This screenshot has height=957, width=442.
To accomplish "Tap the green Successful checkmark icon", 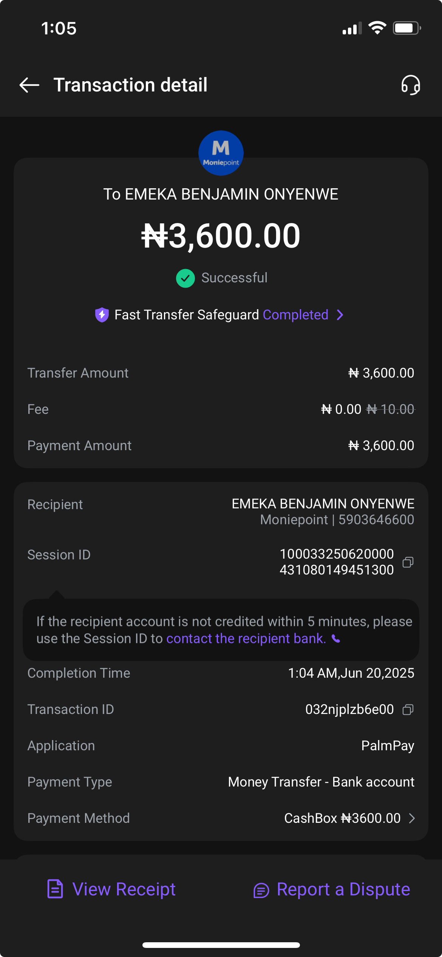I will (185, 278).
